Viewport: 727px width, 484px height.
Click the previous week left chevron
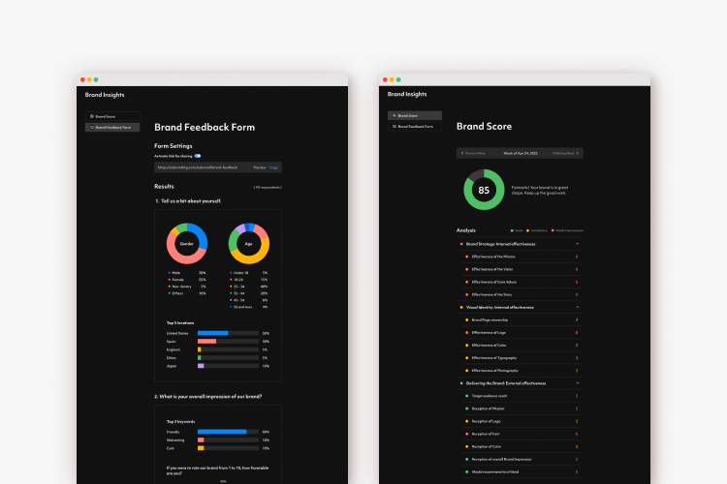[462, 153]
